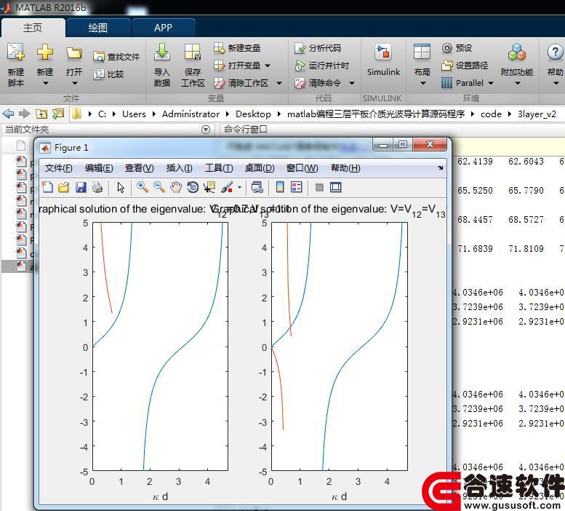Expand the New (新建) dropdown arrow

click(x=45, y=83)
